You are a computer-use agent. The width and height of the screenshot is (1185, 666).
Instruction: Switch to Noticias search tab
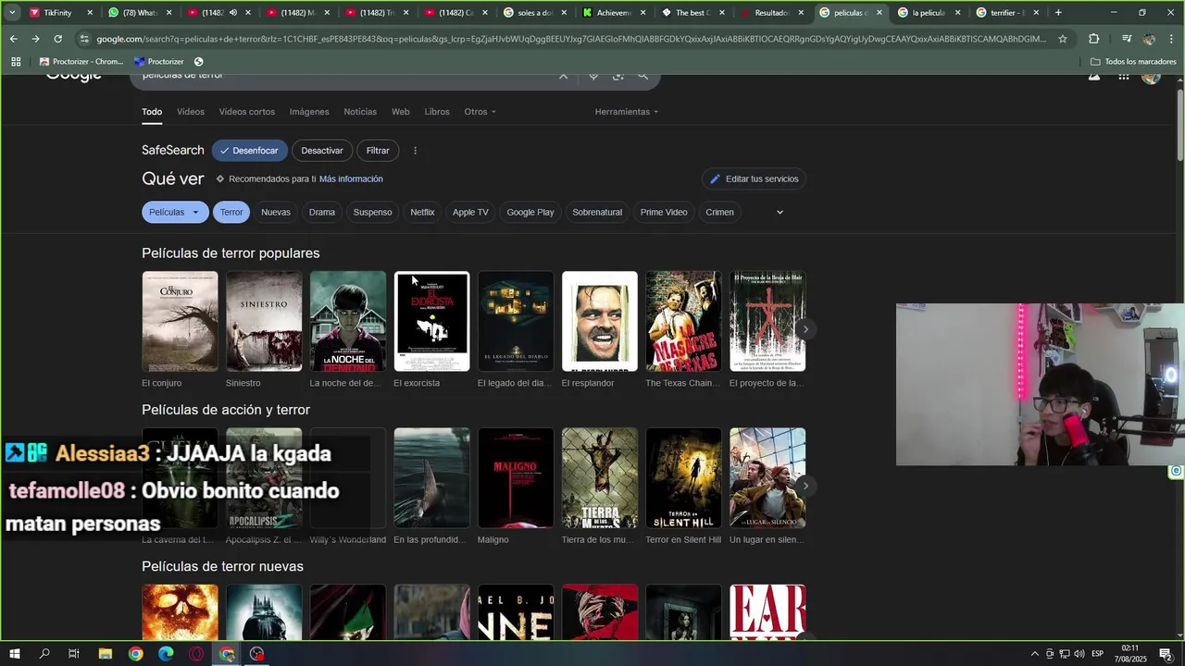360,112
